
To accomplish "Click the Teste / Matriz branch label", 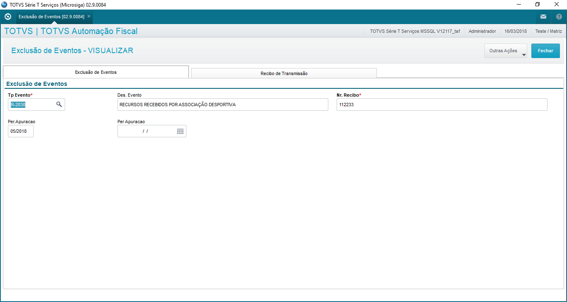I will (x=548, y=31).
